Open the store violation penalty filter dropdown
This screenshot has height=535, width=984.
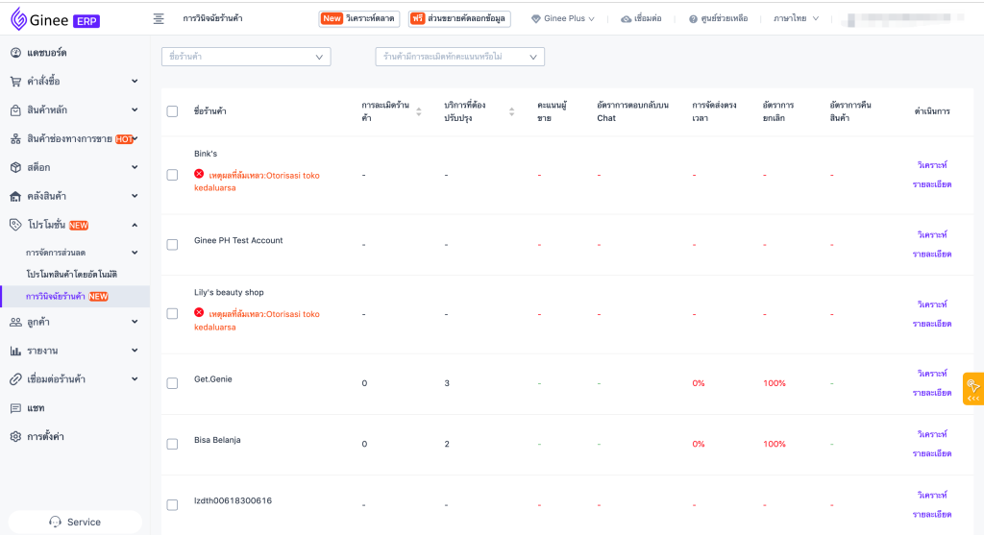460,57
